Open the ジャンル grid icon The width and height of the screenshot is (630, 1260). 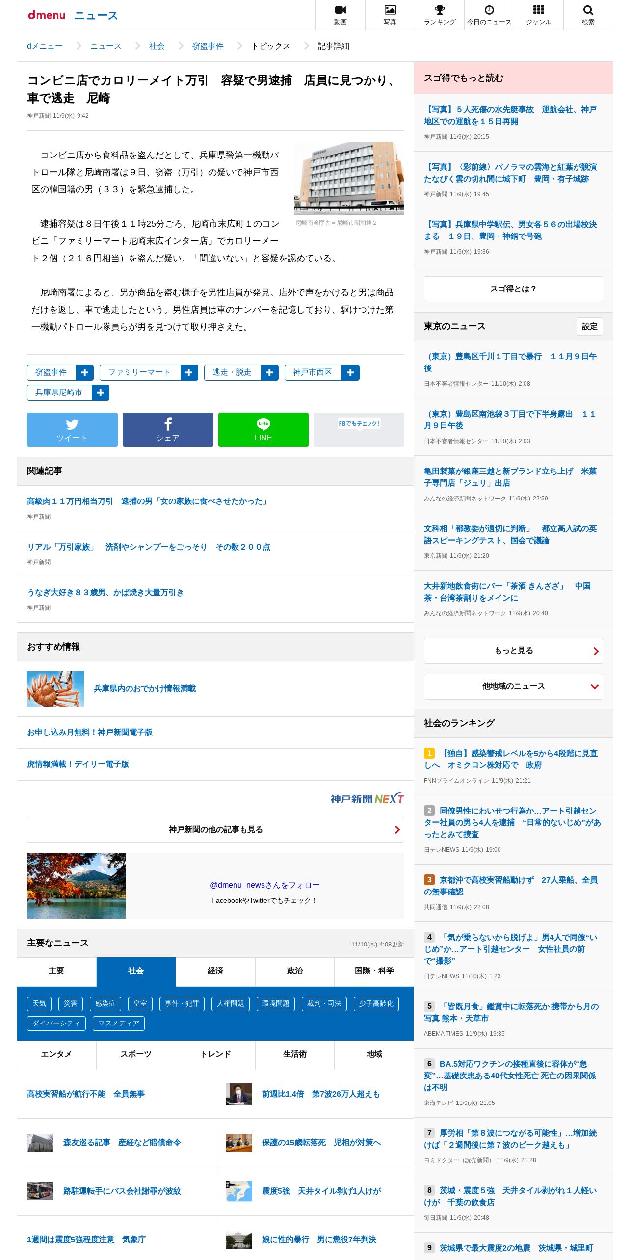[539, 15]
